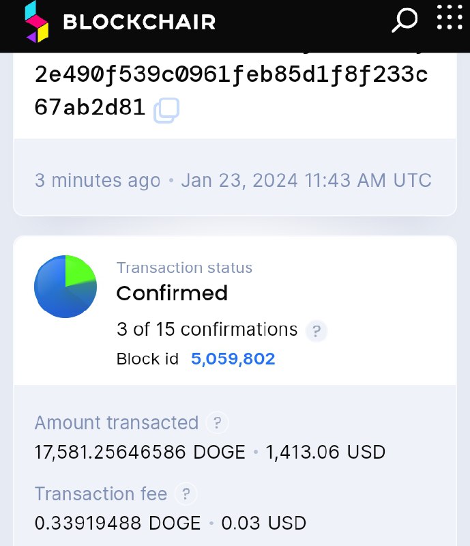This screenshot has height=546, width=470.
Task: Click the 0.33919488 DOGE fee value
Action: point(117,523)
